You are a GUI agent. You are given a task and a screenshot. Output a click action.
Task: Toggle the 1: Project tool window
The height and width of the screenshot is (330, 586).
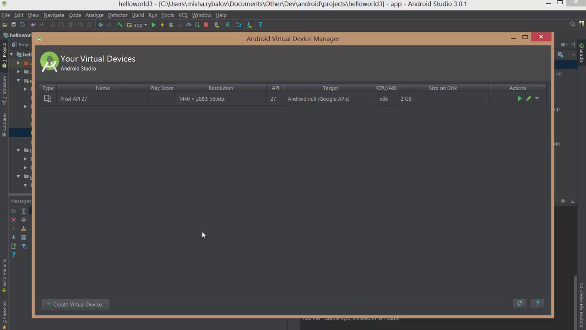[4, 55]
